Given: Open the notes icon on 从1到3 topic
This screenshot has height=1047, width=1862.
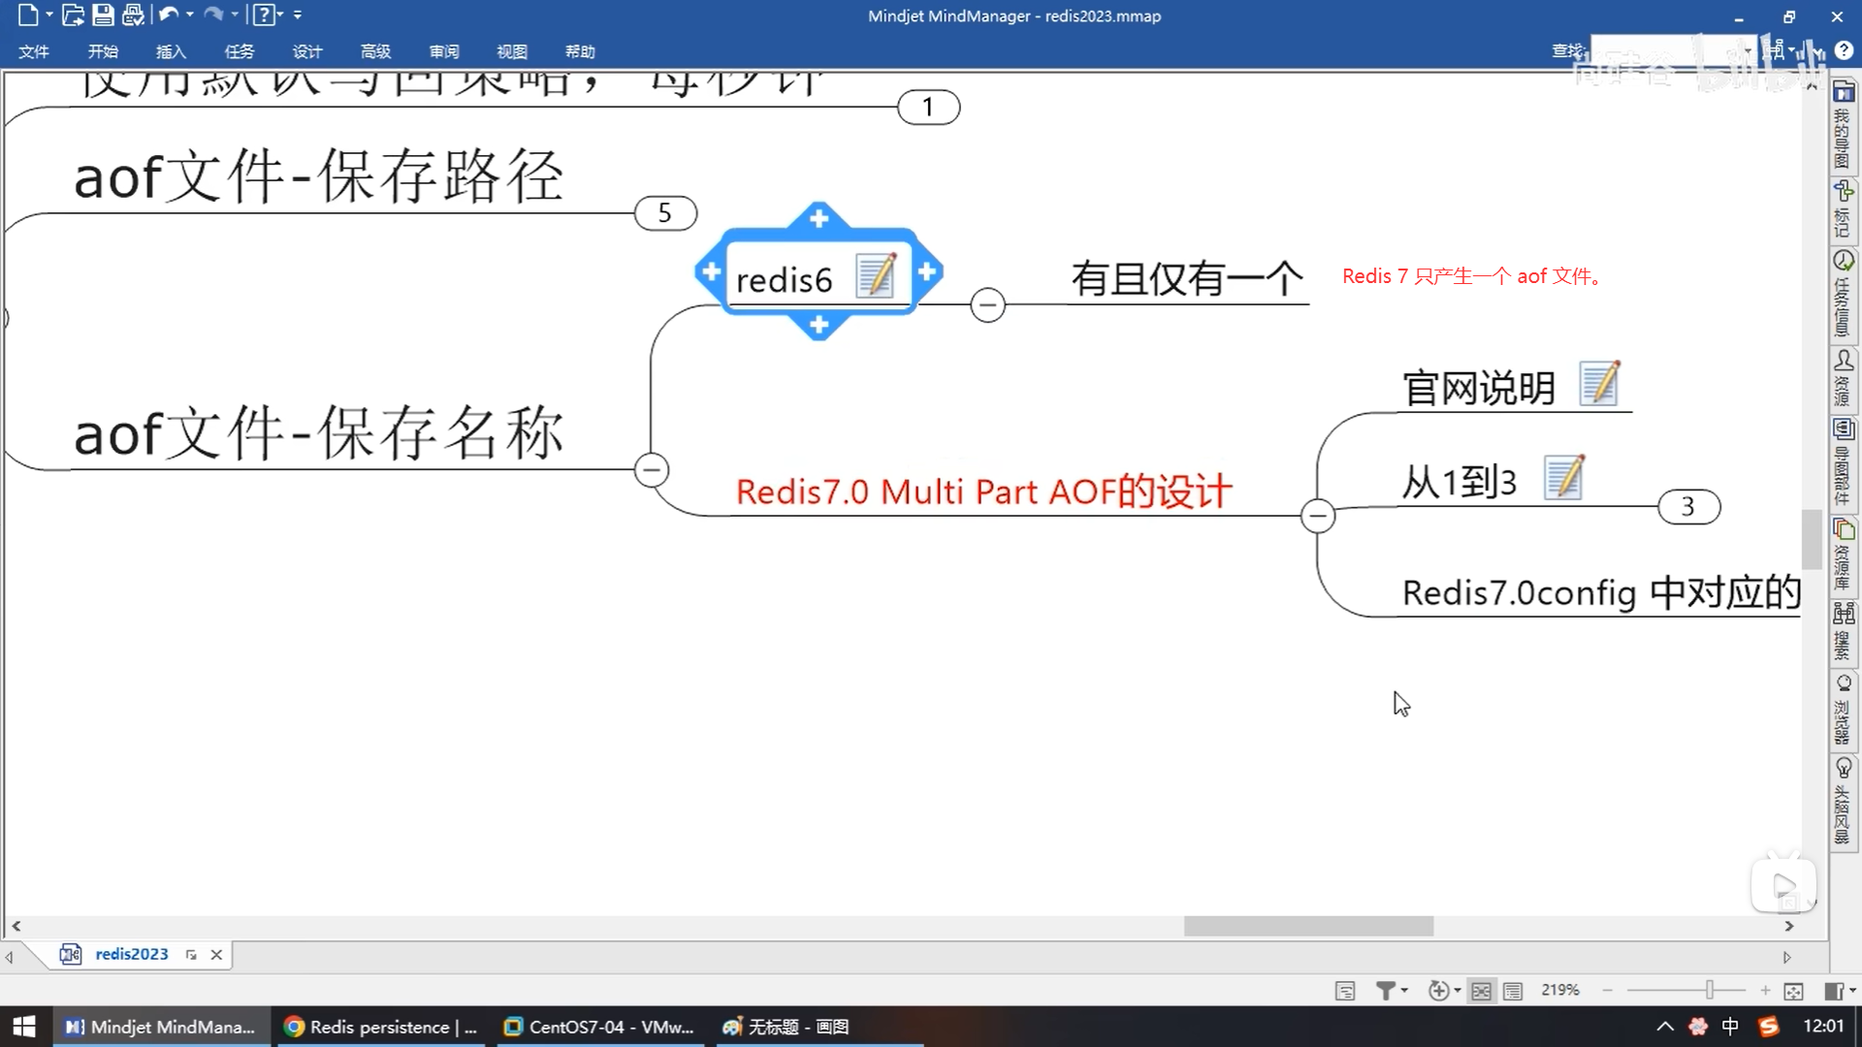Looking at the screenshot, I should pyautogui.click(x=1563, y=478).
